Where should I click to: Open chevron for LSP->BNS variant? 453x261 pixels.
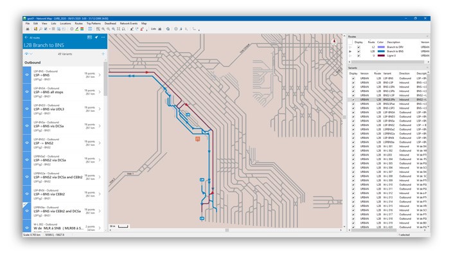tap(100, 75)
